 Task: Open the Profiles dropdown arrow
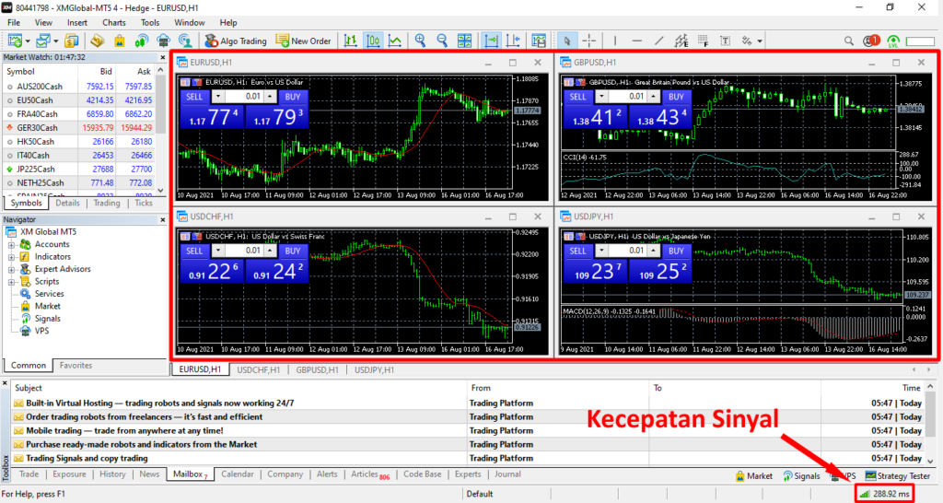(56, 41)
